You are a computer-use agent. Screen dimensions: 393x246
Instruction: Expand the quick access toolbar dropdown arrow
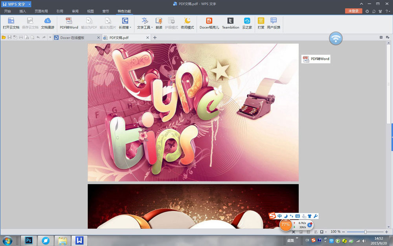pos(50,37)
